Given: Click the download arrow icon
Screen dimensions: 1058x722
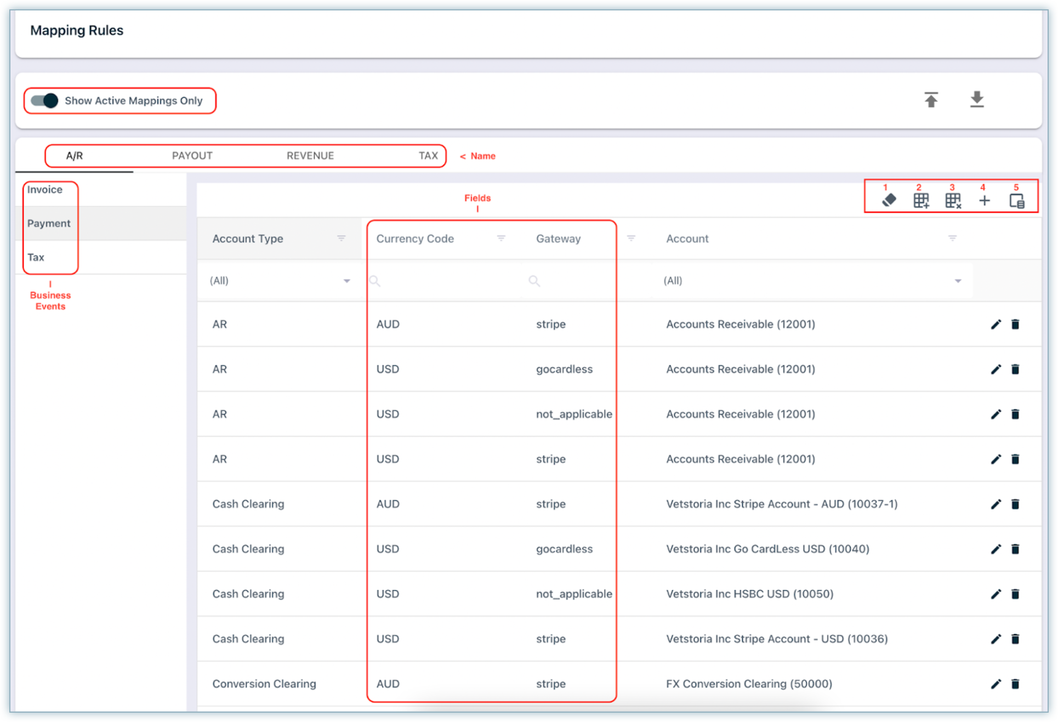Looking at the screenshot, I should click(x=976, y=100).
